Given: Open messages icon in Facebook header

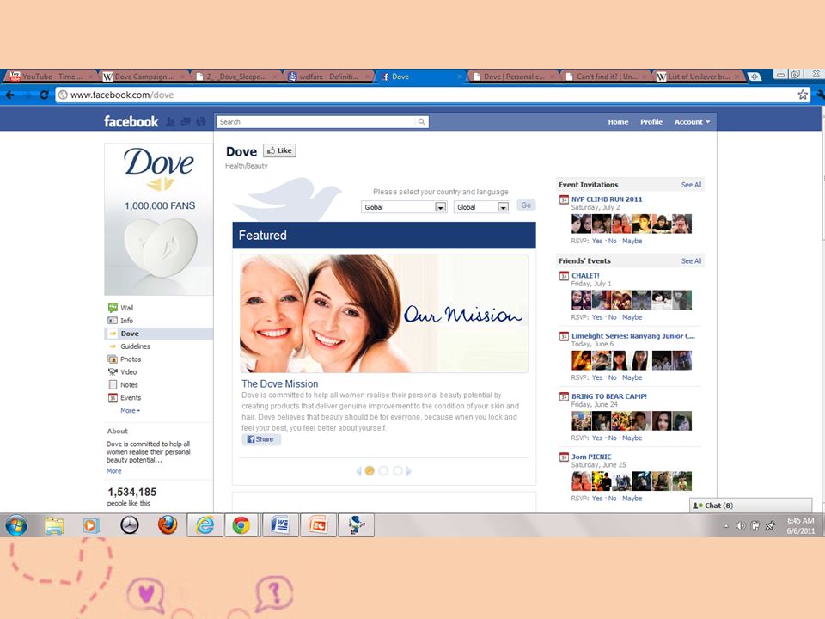Looking at the screenshot, I should point(186,121).
